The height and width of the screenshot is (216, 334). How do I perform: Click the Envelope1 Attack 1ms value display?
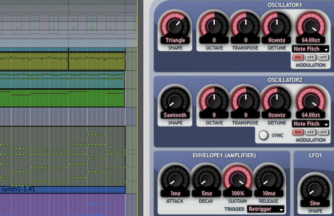(175, 194)
